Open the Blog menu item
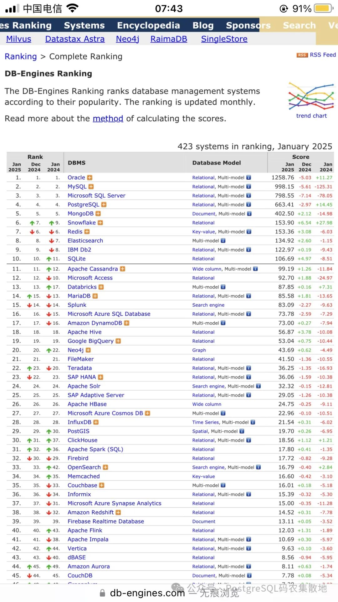 [203, 25]
